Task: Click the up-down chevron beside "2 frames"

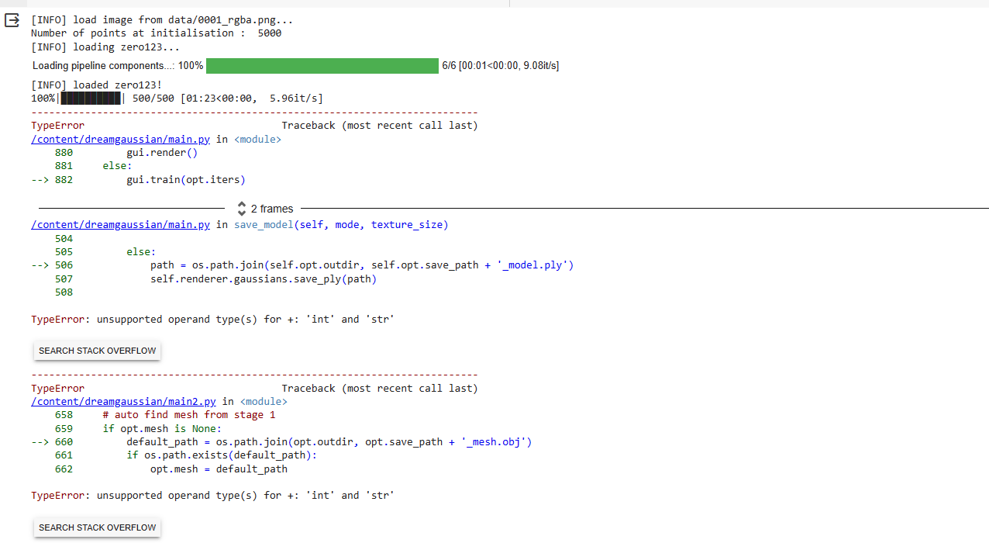Action: point(241,208)
